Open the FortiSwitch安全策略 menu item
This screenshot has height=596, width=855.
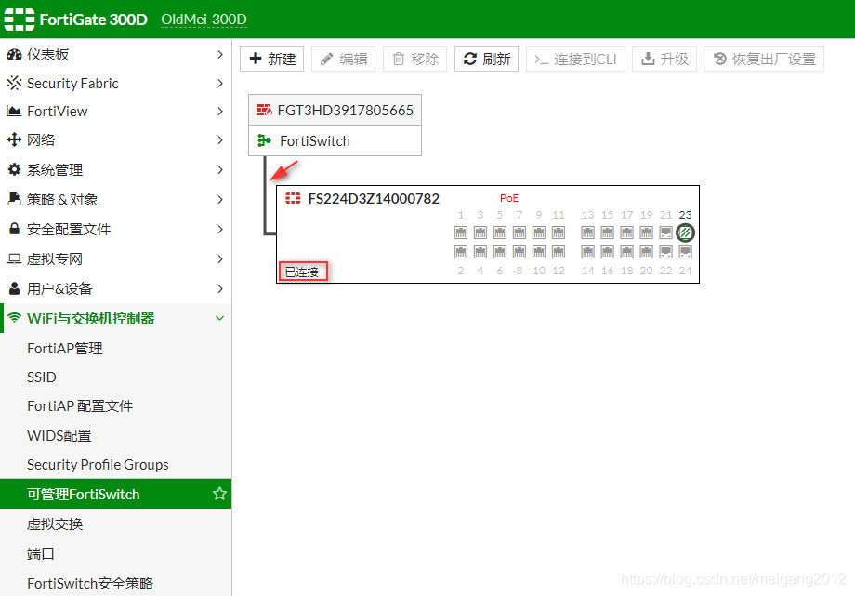tap(115, 583)
